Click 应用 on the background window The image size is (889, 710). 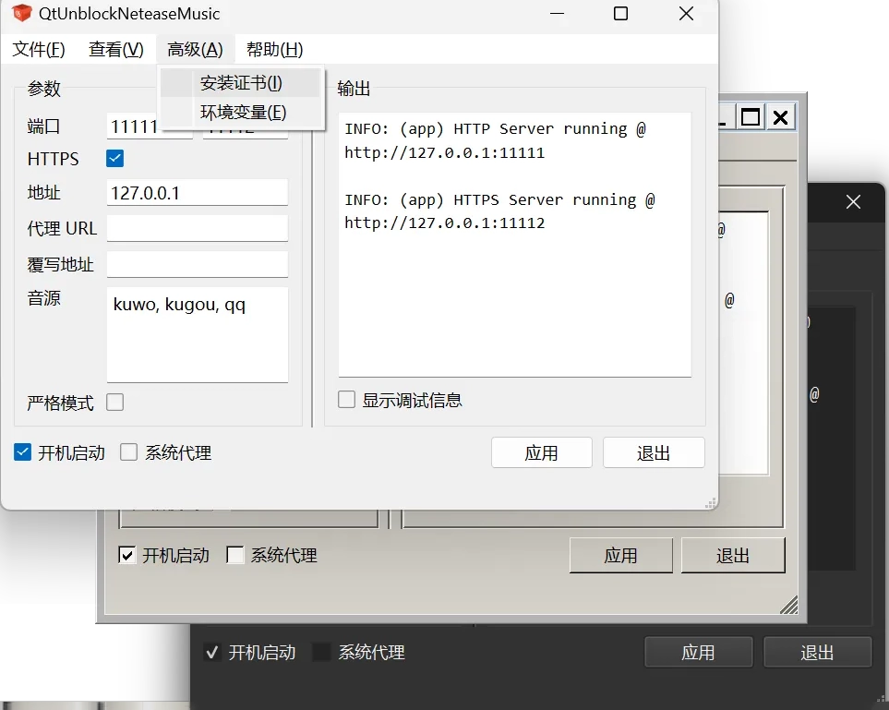pyautogui.click(x=620, y=555)
